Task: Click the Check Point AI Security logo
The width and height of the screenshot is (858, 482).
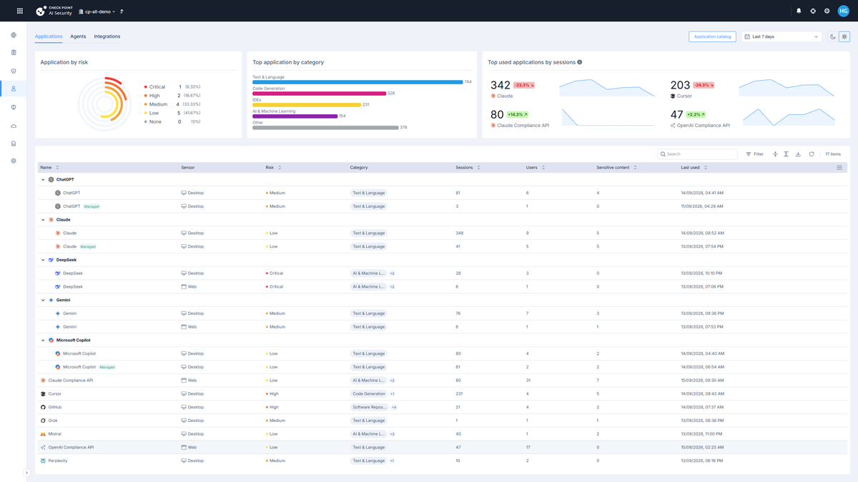Action: coord(54,11)
